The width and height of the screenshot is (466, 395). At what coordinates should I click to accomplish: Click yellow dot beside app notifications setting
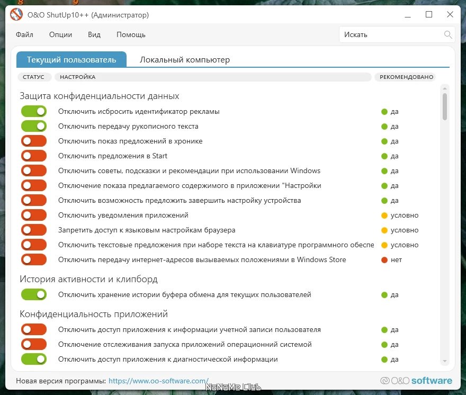click(384, 216)
